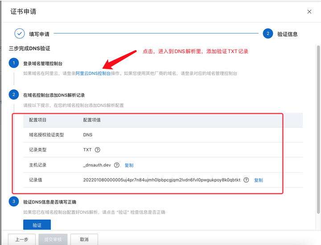
Task: Click the completed 填写申请 step checkmark icon
Action: click(x=20, y=33)
